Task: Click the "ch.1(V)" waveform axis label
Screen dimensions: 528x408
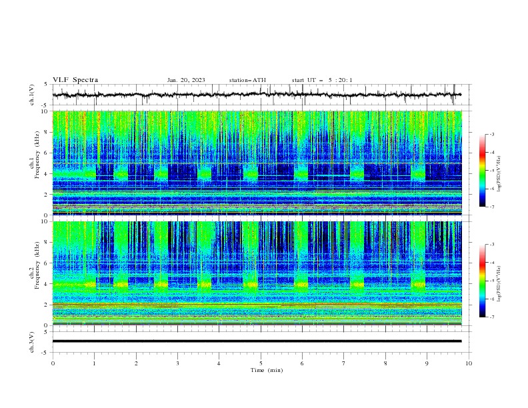Action: tap(32, 95)
